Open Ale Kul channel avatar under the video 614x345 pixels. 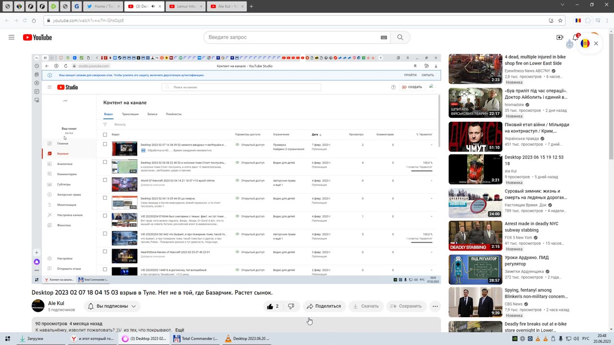pos(38,306)
